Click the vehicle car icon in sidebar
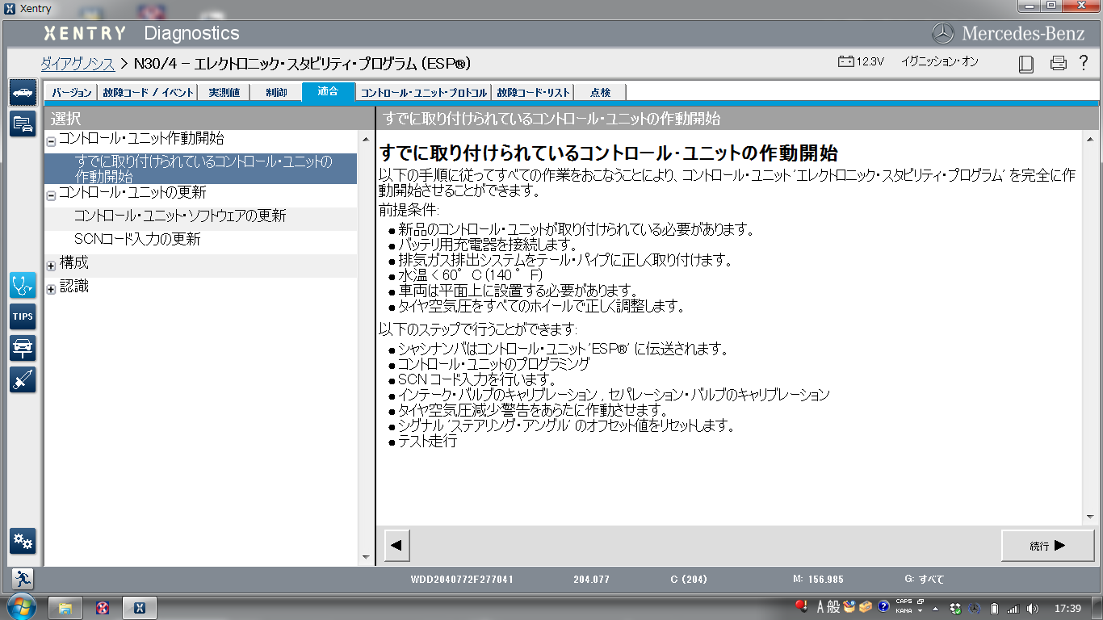 coord(23,93)
